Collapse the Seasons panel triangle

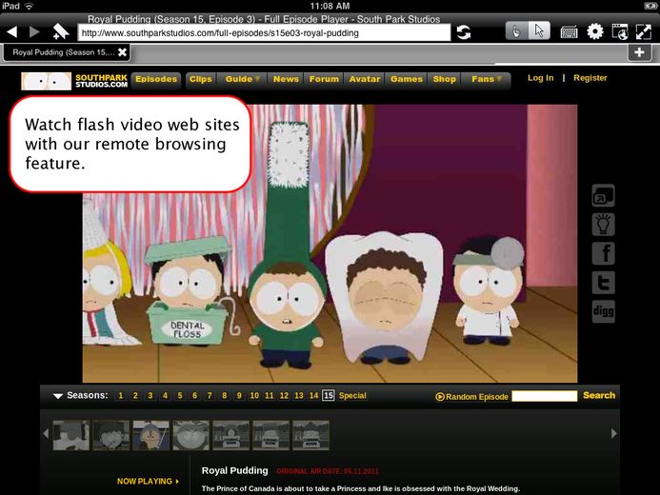click(x=58, y=396)
